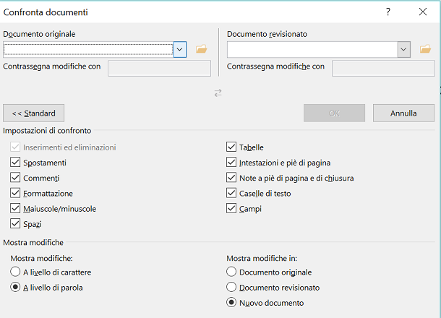Image resolution: width=441 pixels, height=318 pixels.
Task: Select Documento originale radio under Mostra modifiche in
Action: coord(231,272)
